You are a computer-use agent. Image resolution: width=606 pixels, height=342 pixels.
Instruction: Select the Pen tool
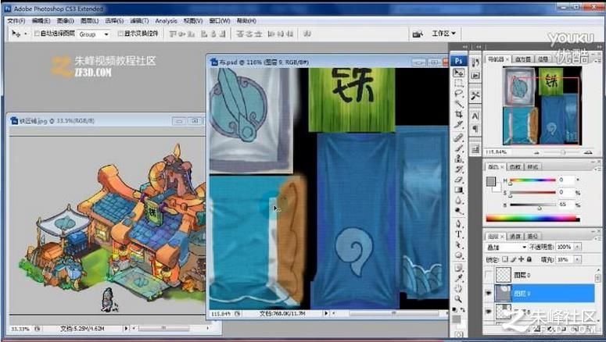pyautogui.click(x=459, y=224)
